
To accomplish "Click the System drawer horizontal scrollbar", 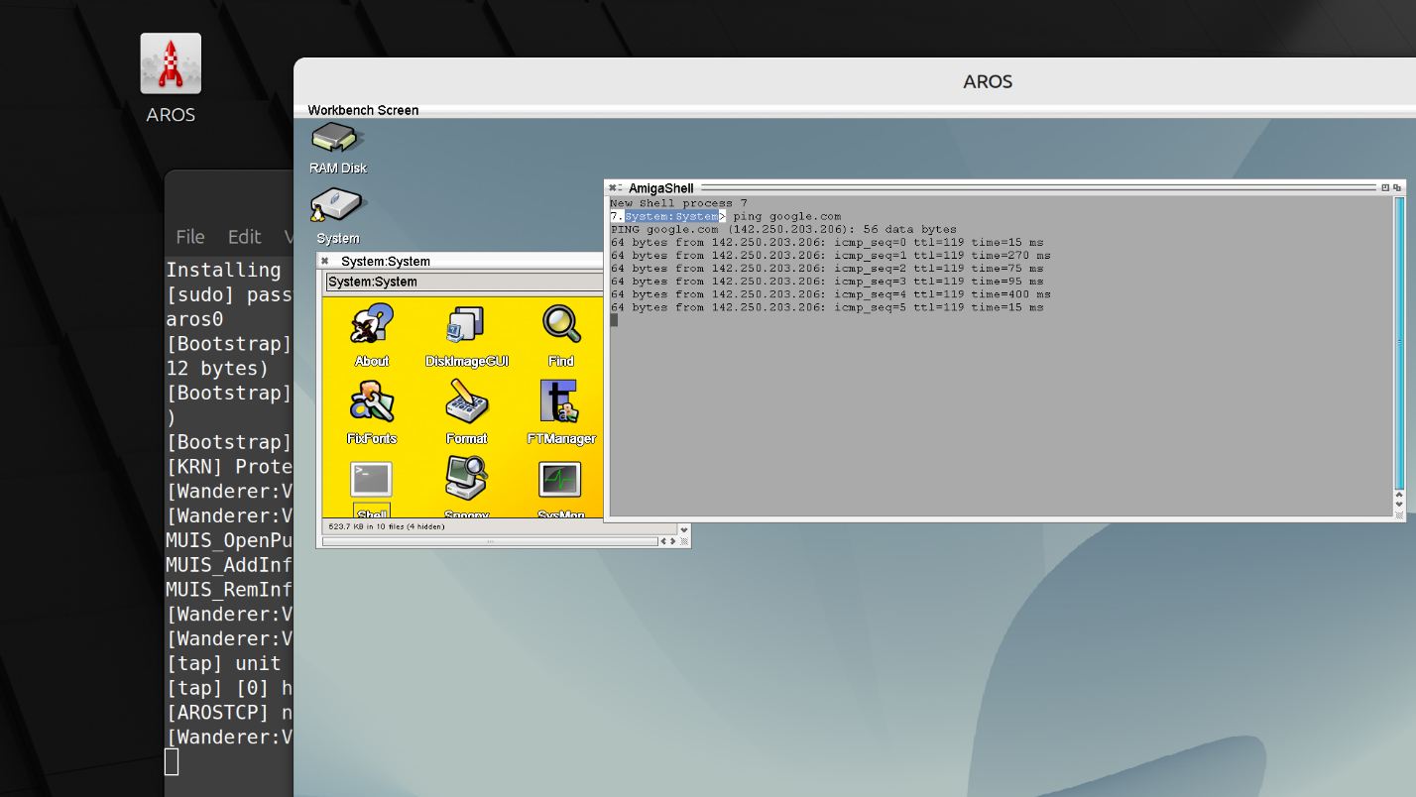I will tap(490, 541).
